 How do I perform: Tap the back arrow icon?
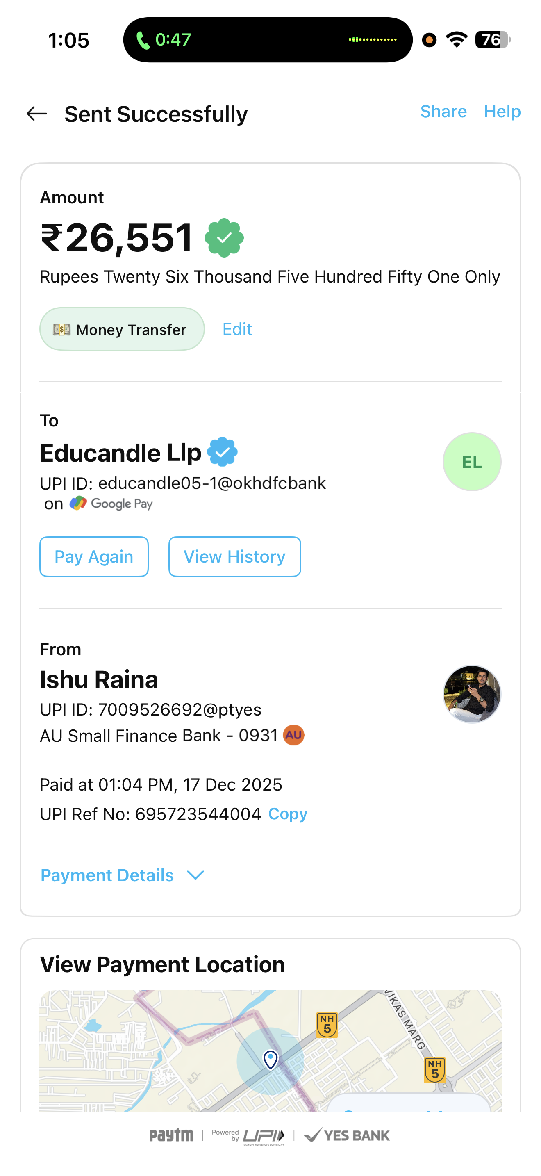coord(37,114)
